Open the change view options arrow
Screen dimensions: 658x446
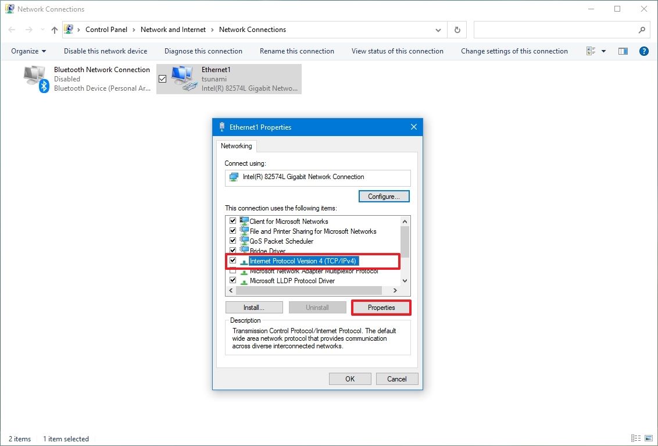coord(603,51)
